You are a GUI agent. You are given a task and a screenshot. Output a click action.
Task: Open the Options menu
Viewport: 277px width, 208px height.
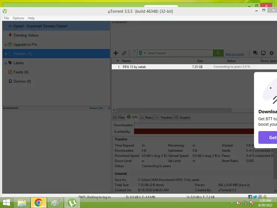tap(18, 18)
